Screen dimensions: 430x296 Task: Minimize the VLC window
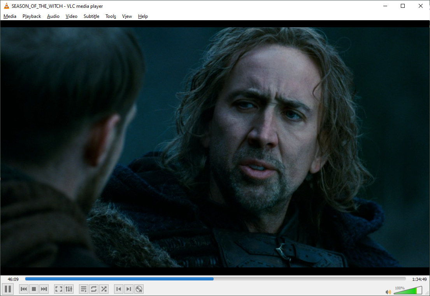point(385,6)
